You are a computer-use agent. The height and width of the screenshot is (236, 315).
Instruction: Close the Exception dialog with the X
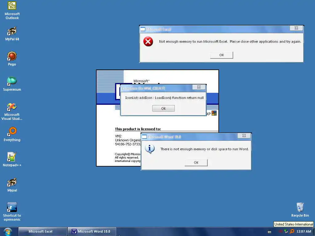tap(199, 87)
